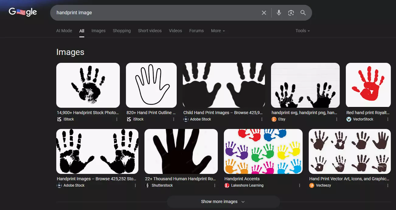Open the brown handprints grid thumbnail
396x210 pixels.
(x=350, y=151)
